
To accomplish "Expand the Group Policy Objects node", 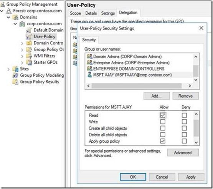I will [x=22, y=50].
